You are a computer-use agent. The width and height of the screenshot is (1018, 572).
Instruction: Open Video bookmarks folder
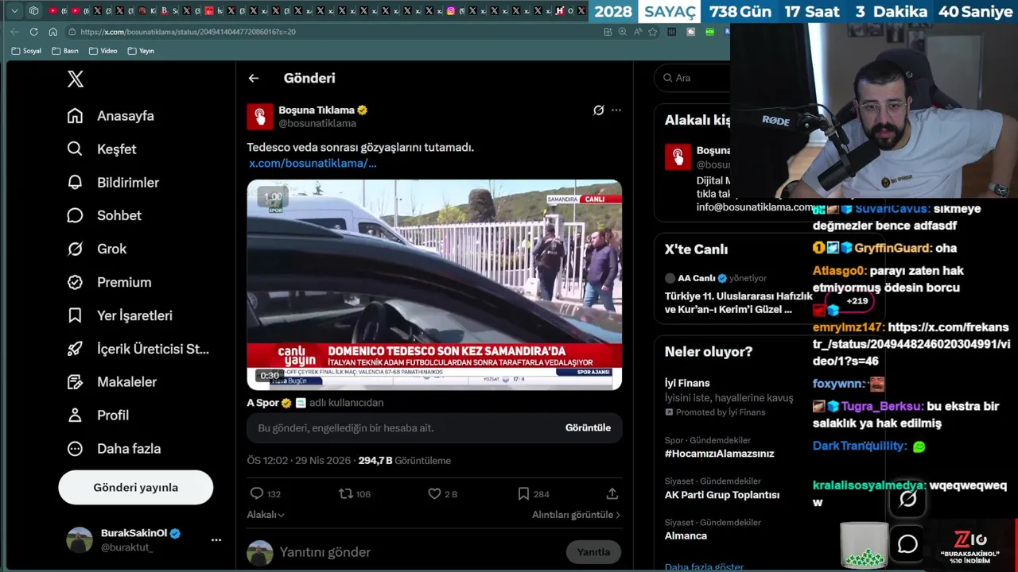coord(103,51)
